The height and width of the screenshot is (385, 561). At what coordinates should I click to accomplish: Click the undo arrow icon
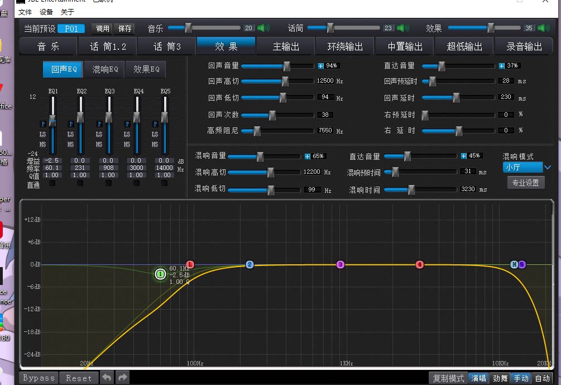click(x=107, y=378)
